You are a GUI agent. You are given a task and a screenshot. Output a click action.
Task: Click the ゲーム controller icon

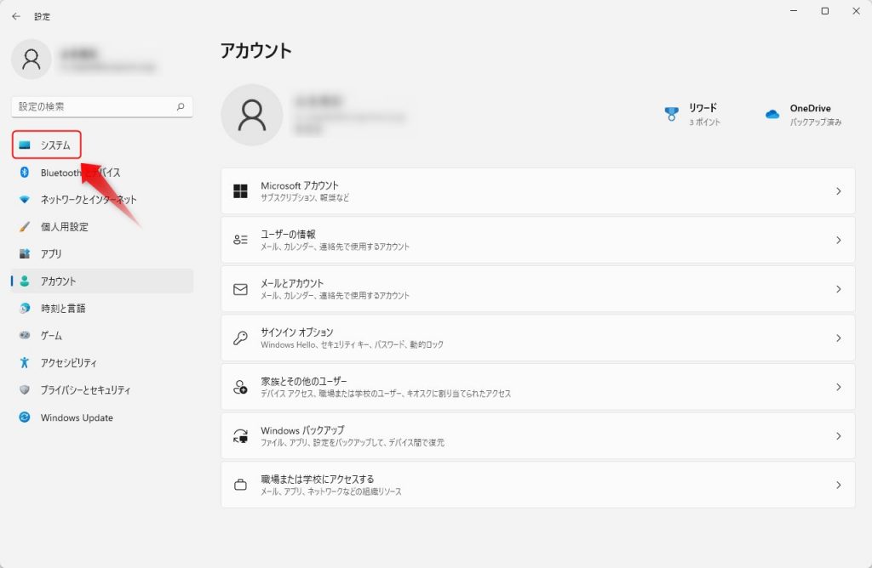coord(25,335)
